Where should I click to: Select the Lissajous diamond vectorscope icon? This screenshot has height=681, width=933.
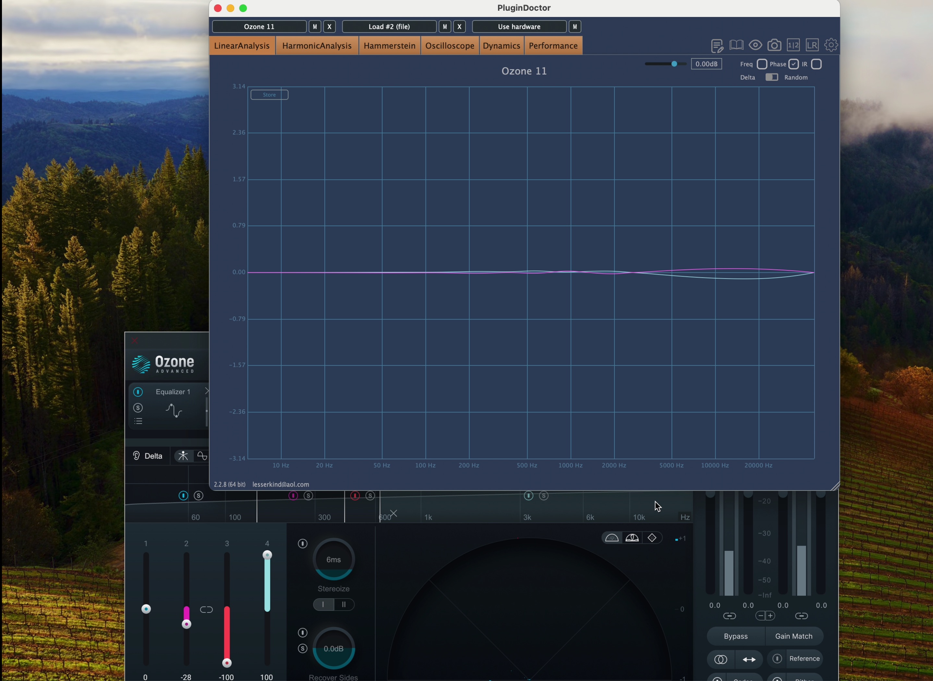click(x=652, y=538)
